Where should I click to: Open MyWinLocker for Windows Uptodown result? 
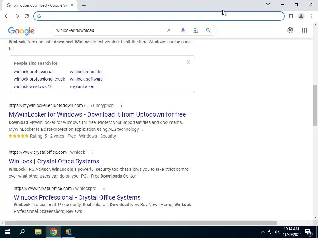[97, 114]
